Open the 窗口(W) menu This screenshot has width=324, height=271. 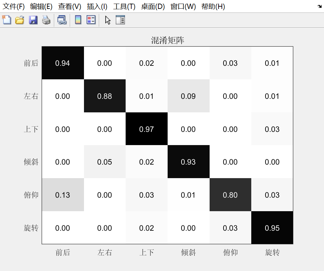tap(183, 6)
